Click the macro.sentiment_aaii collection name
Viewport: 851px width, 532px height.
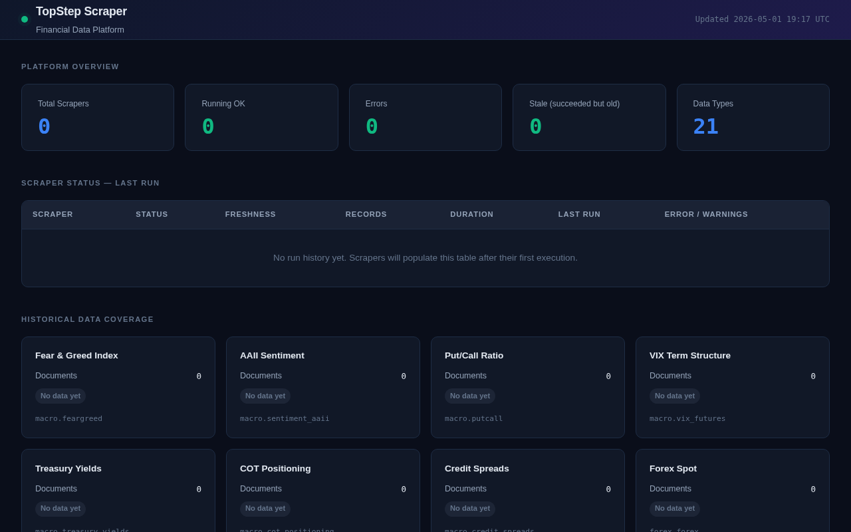click(x=285, y=419)
